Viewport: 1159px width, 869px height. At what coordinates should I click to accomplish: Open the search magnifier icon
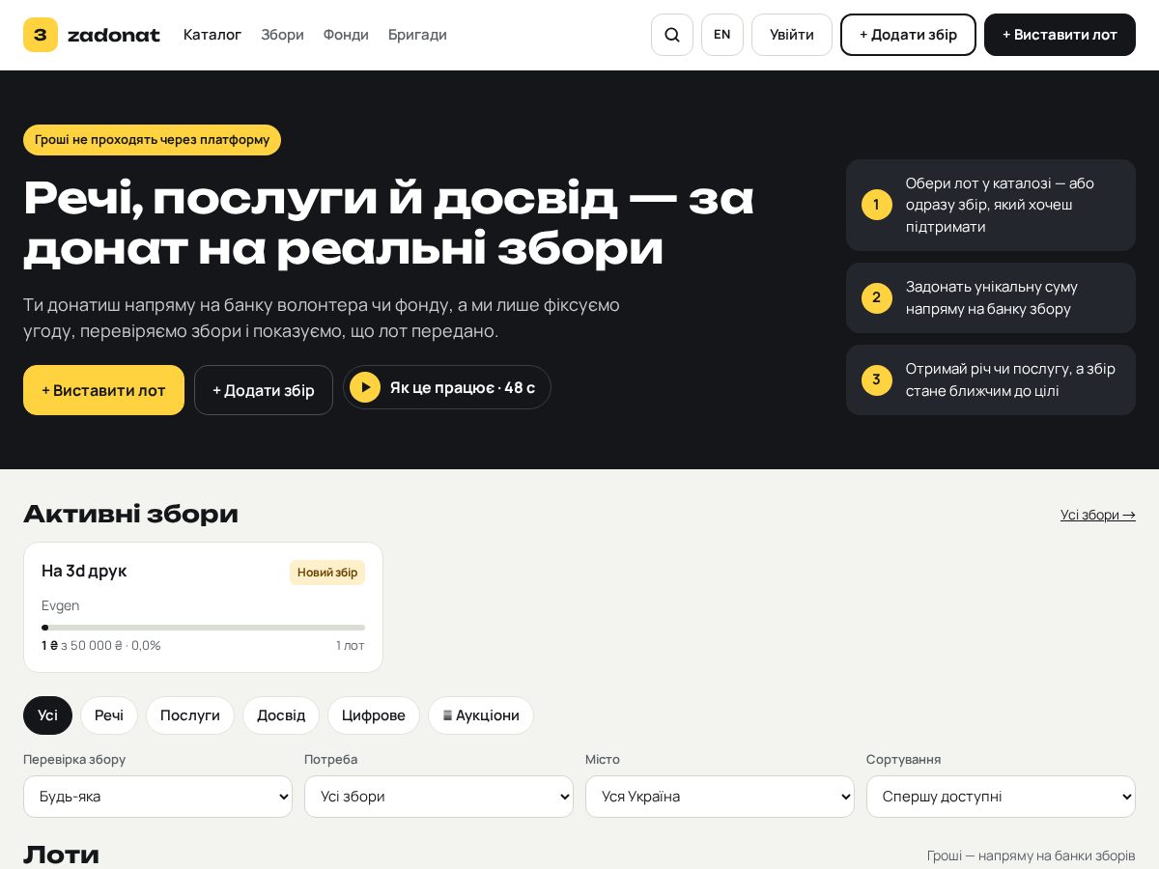point(672,35)
